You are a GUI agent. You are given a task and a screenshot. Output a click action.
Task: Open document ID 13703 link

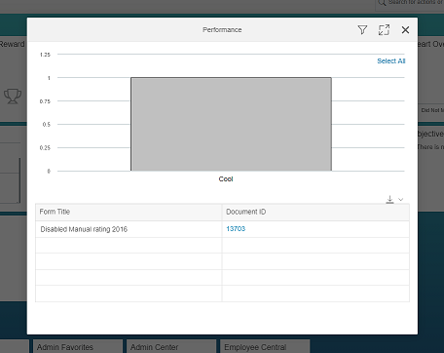tap(236, 229)
